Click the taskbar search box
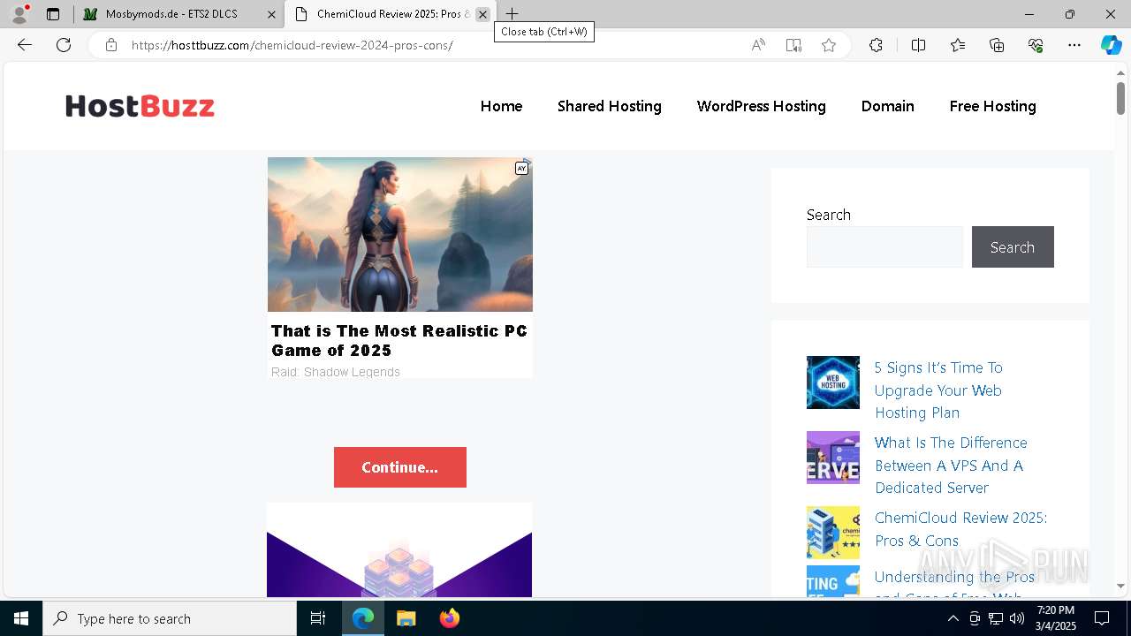 (x=170, y=618)
